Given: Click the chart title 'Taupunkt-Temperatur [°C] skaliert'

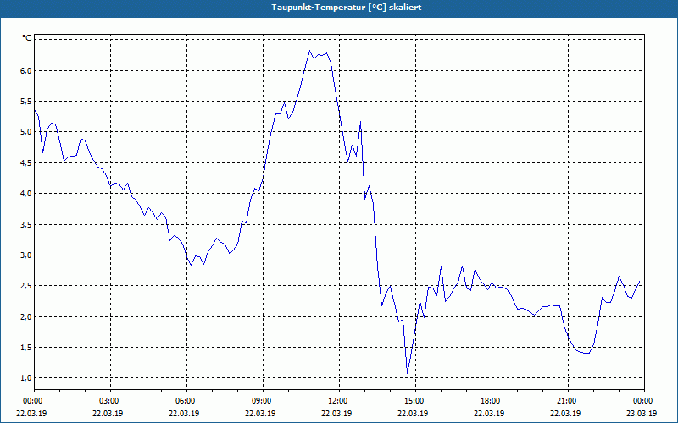Looking at the screenshot, I should [347, 8].
